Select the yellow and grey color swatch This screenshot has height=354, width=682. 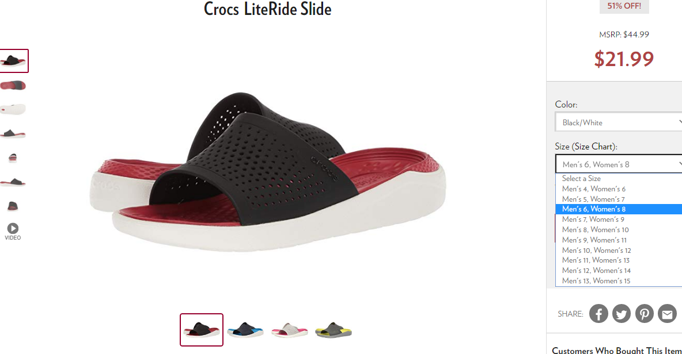(x=333, y=330)
